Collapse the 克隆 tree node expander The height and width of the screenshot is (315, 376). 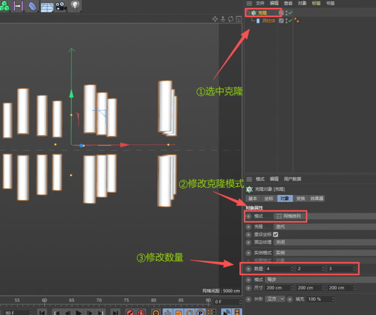point(248,13)
